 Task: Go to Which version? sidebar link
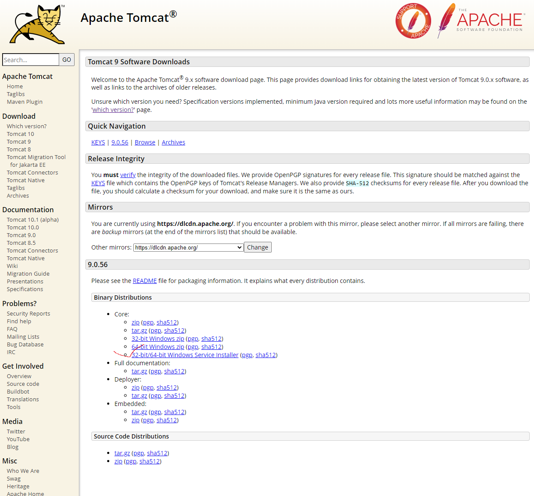click(27, 126)
